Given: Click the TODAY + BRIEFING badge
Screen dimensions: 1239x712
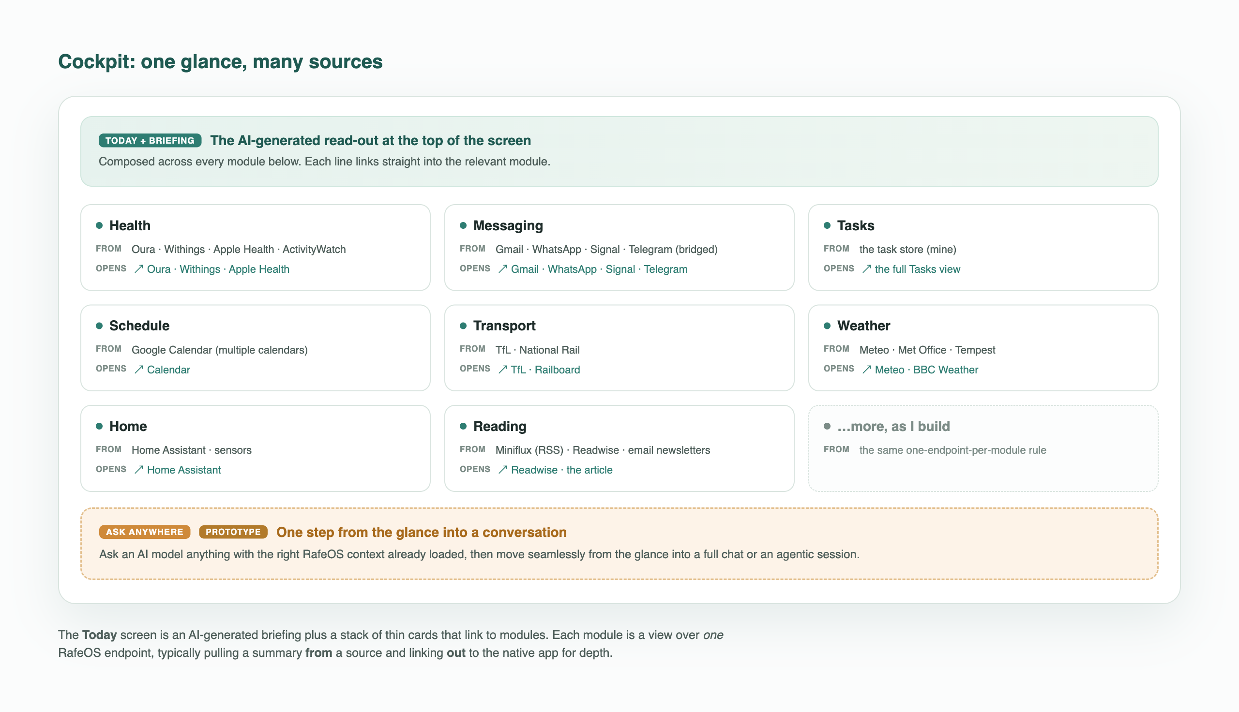Looking at the screenshot, I should pyautogui.click(x=150, y=141).
